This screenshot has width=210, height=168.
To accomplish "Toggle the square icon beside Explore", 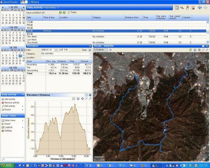I will click(x=110, y=50).
